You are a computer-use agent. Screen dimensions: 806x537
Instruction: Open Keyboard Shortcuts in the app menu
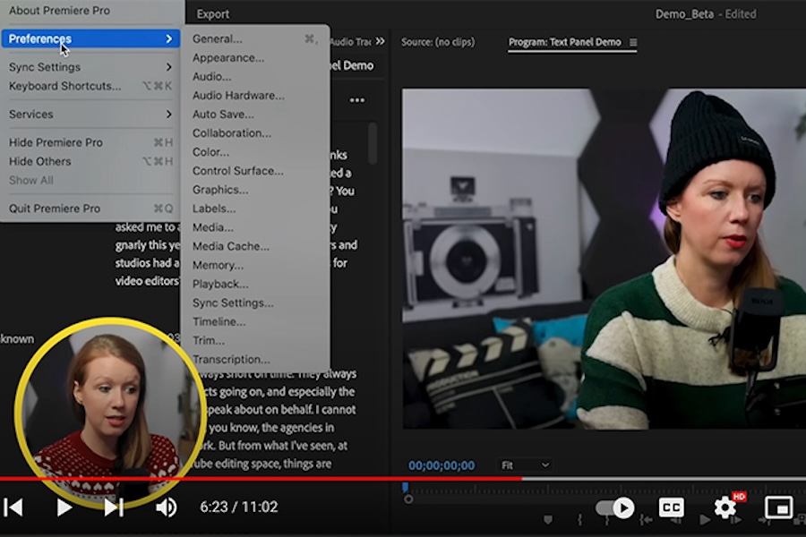pyautogui.click(x=90, y=86)
